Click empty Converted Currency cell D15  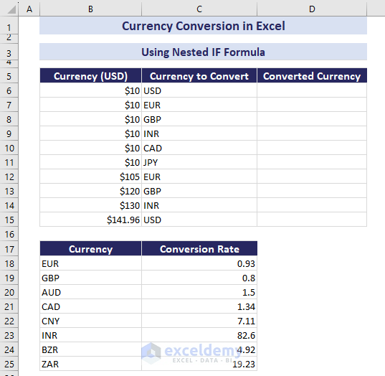pyautogui.click(x=312, y=220)
